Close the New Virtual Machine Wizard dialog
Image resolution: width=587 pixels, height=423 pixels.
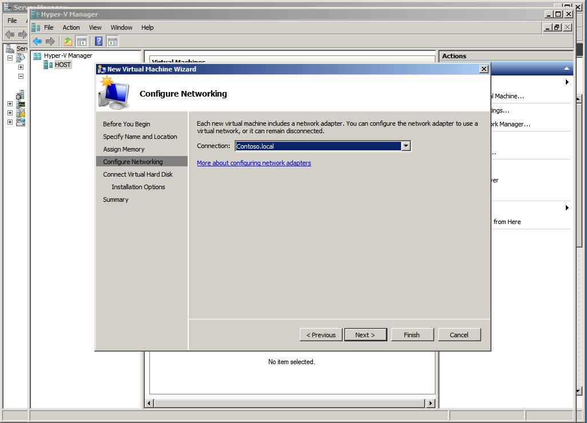[484, 69]
